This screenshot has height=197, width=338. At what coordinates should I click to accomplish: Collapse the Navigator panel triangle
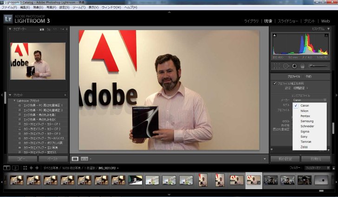coord(10,29)
